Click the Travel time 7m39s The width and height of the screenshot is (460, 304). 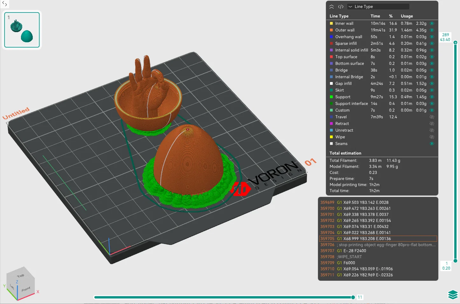click(x=377, y=117)
